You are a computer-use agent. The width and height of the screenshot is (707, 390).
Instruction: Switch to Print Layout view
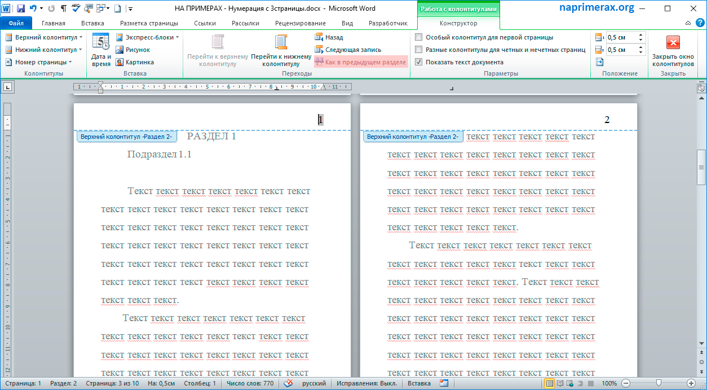[550, 383]
